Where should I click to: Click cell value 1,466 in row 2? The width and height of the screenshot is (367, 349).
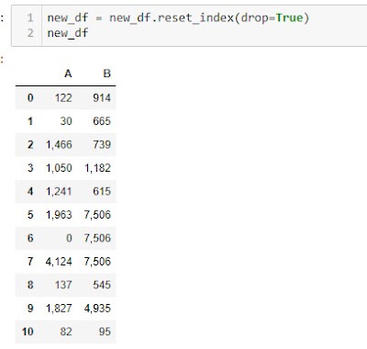click(59, 144)
